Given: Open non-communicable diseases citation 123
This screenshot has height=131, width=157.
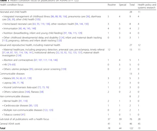Looking at the screenshot, I should [x=51, y=110].
